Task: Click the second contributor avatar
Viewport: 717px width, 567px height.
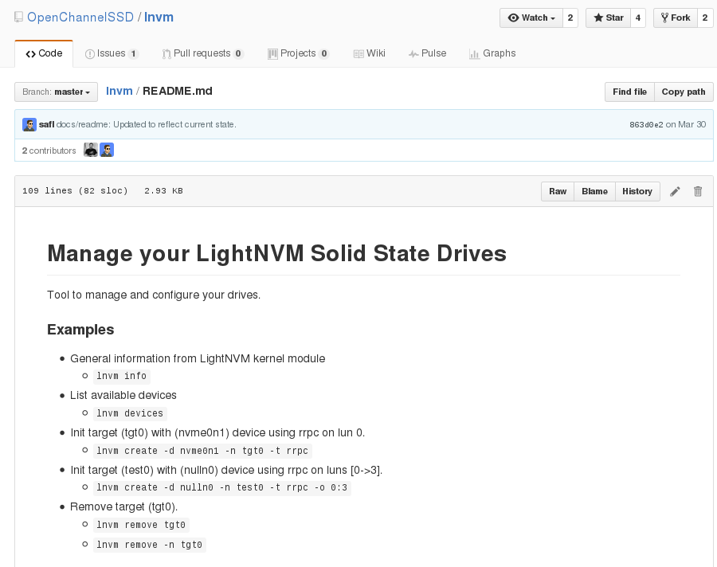Action: (x=107, y=150)
